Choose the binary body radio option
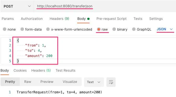The width and height of the screenshot is (176, 97). [x=114, y=29]
